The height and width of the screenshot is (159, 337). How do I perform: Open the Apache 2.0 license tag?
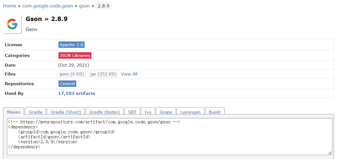(72, 45)
